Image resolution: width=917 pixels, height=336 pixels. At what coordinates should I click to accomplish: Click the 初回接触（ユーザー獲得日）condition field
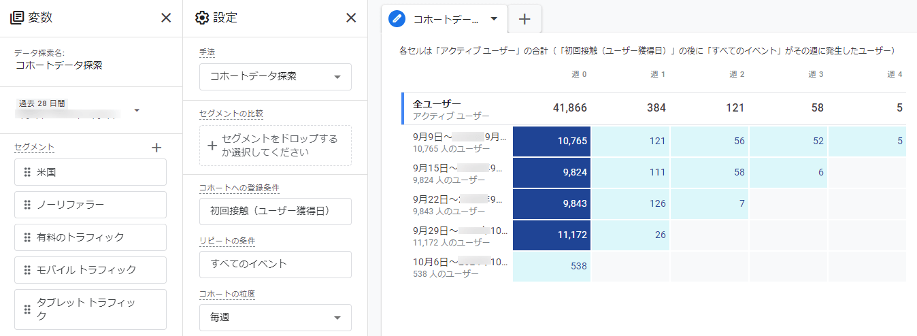pos(275,212)
